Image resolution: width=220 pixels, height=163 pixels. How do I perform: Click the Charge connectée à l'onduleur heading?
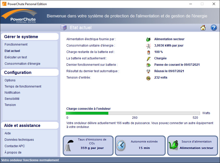pyautogui.click(x=88, y=108)
